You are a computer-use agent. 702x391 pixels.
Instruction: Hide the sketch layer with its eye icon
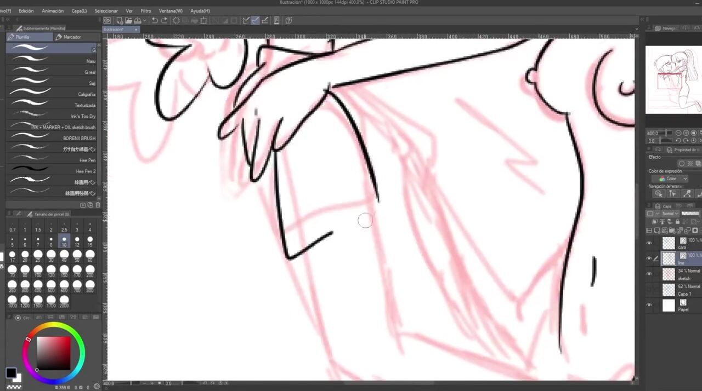pyautogui.click(x=649, y=274)
